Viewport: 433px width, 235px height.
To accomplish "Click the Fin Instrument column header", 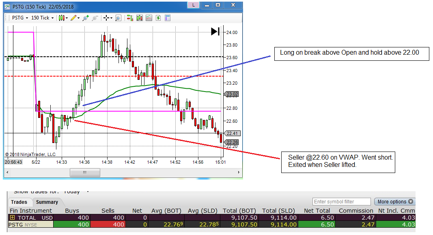I will point(31,211).
